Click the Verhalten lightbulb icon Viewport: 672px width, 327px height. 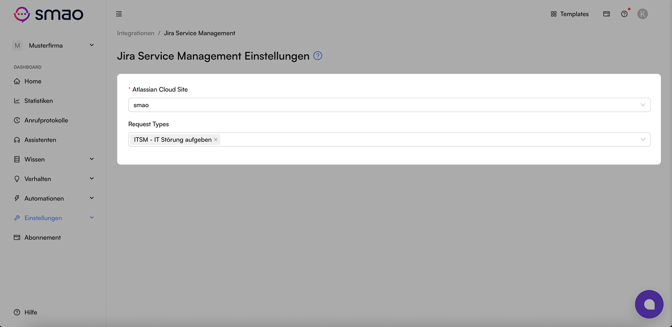(17, 179)
